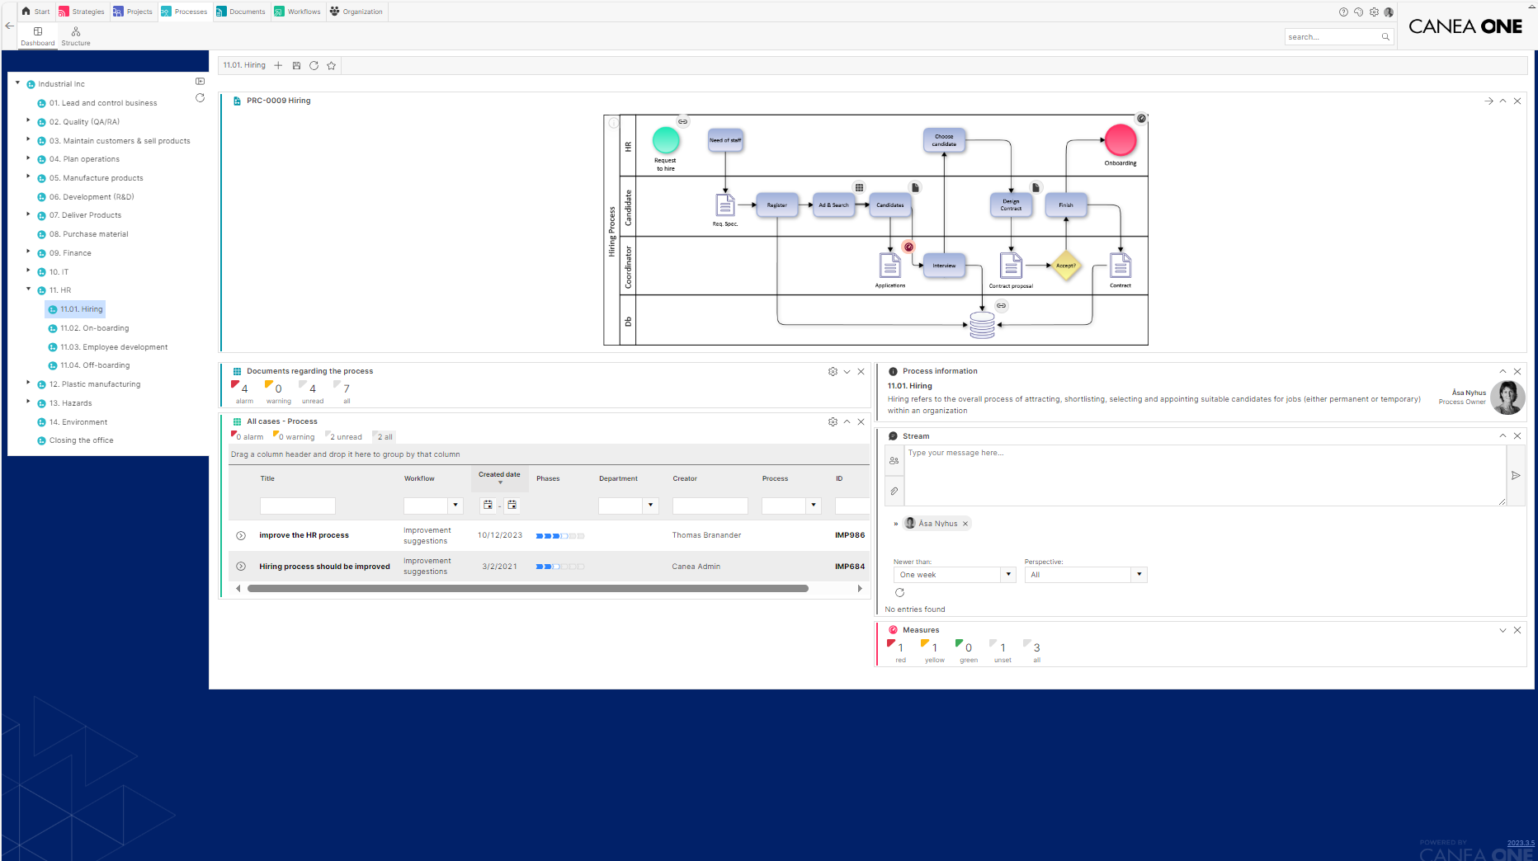The image size is (1538, 861).
Task: Remove the Åsa Nyhus stream filter chip
Action: [965, 523]
